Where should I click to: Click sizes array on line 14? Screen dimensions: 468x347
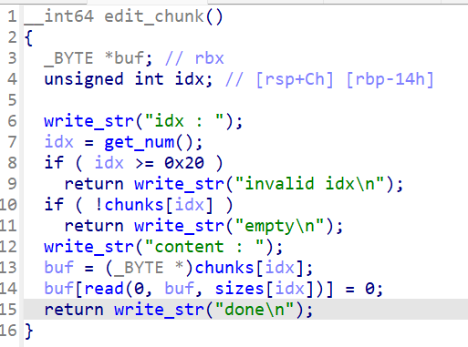tap(239, 289)
